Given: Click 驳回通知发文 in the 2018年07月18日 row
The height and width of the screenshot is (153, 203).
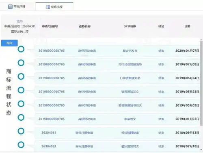Looking at the screenshot, I should point(130,147).
